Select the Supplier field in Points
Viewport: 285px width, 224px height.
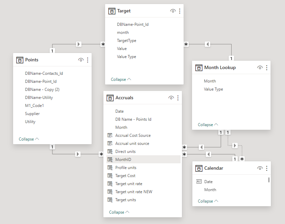click(x=32, y=114)
